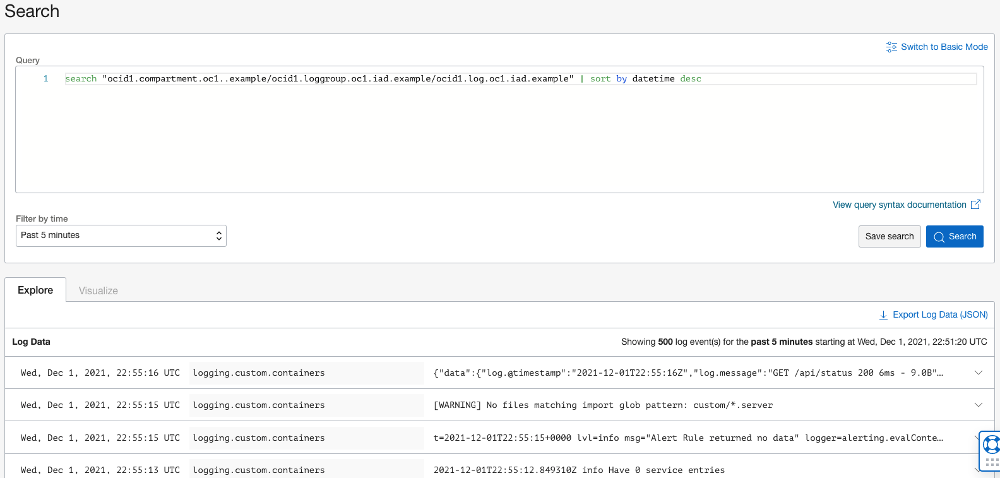Open View query syntax documentation link
The height and width of the screenshot is (478, 1000).
tap(899, 205)
